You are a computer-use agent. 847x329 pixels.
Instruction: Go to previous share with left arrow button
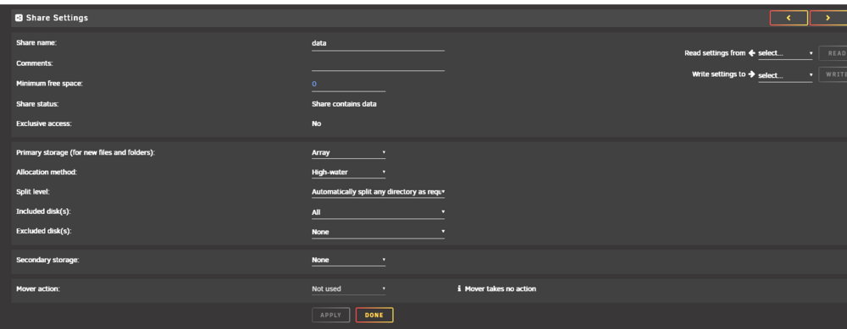(x=789, y=18)
